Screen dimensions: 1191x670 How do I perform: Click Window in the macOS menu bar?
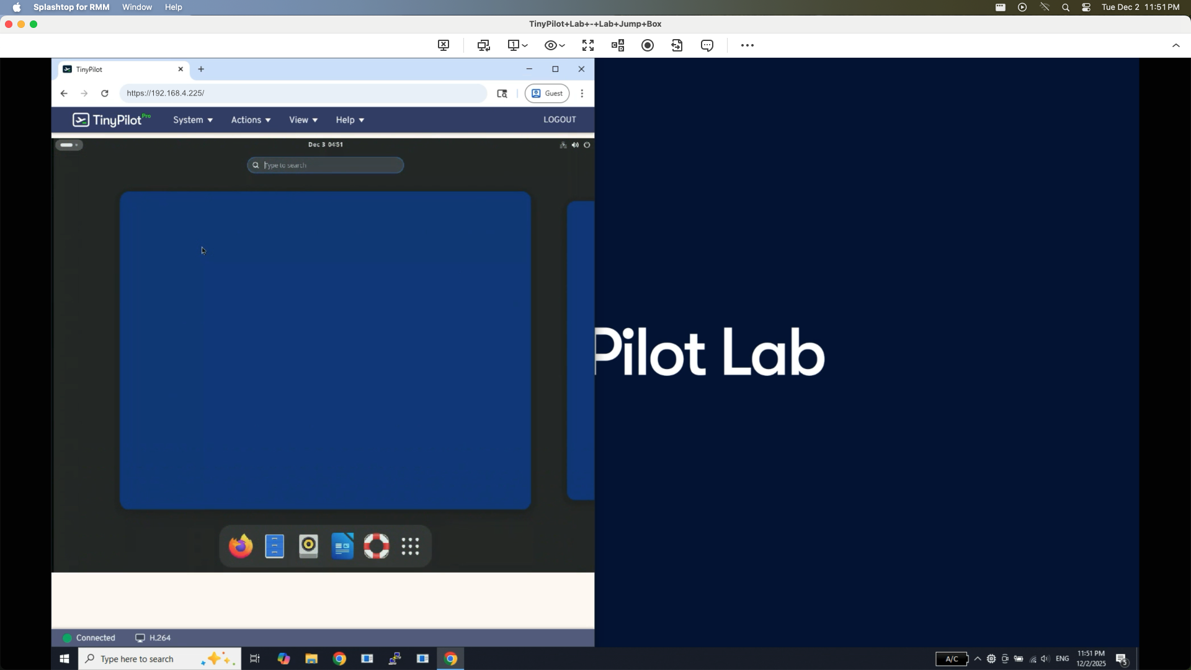[136, 7]
